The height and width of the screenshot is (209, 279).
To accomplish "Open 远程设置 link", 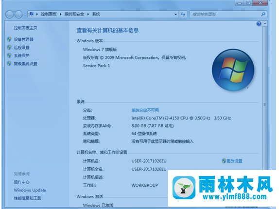I will (21, 48).
